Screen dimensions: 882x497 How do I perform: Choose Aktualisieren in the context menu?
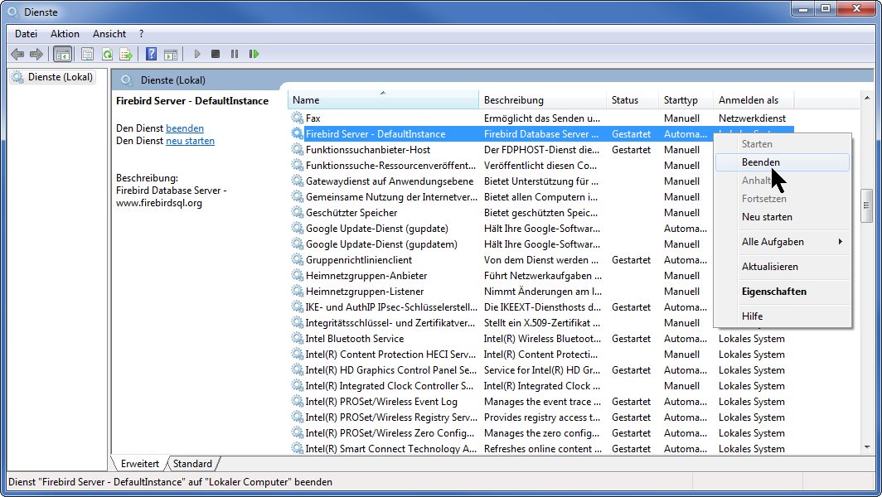[x=782, y=267]
